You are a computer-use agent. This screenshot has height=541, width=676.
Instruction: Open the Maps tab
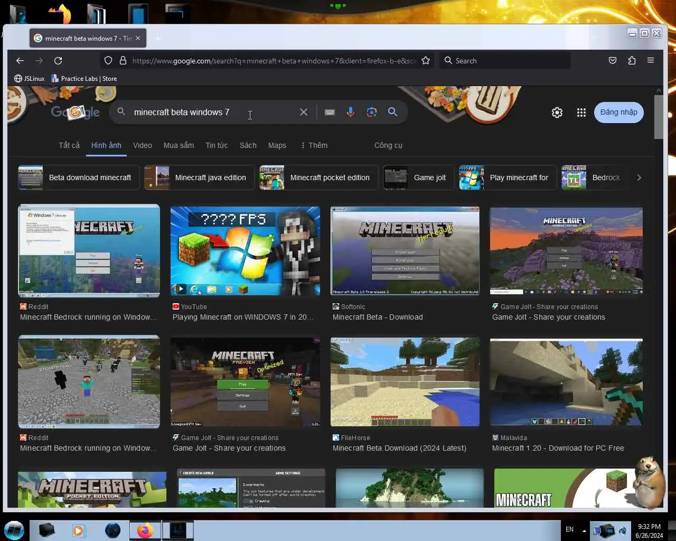[x=277, y=145]
